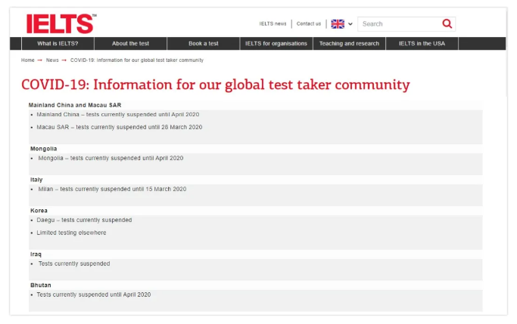
Task: Open the About the test menu
Action: click(x=130, y=43)
